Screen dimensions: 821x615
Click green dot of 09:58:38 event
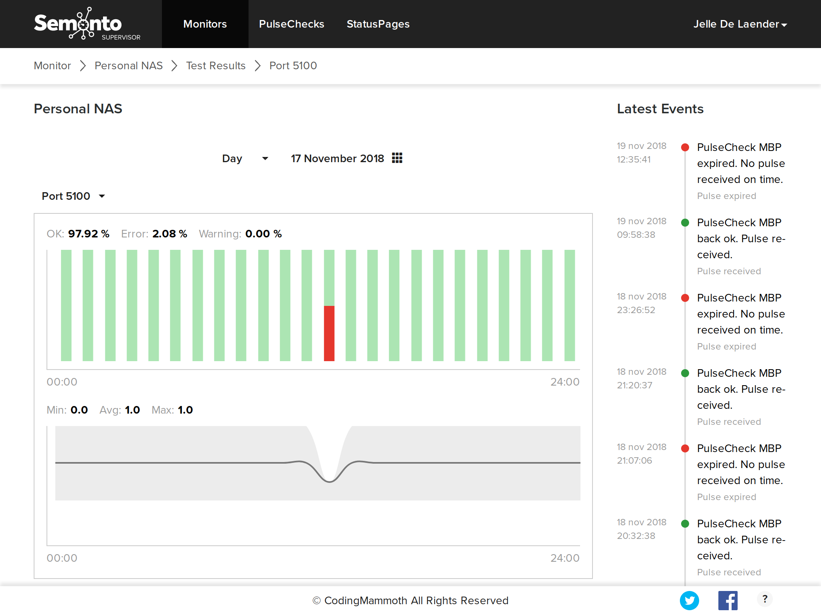tap(685, 223)
